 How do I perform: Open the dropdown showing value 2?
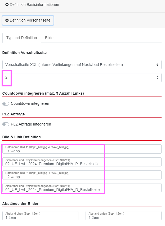[x=79, y=78]
